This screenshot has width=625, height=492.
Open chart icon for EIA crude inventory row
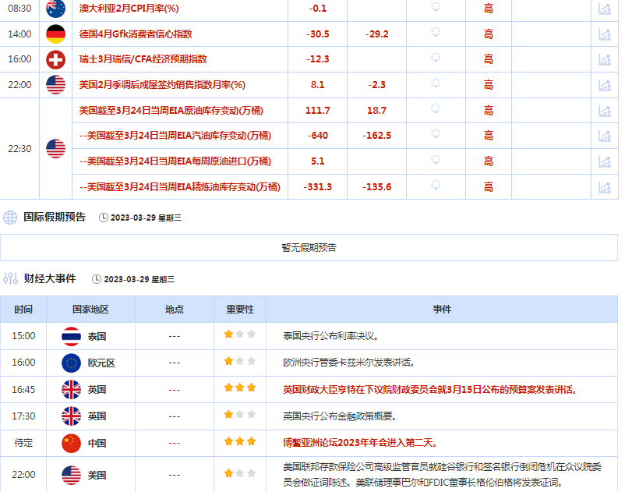click(x=604, y=111)
